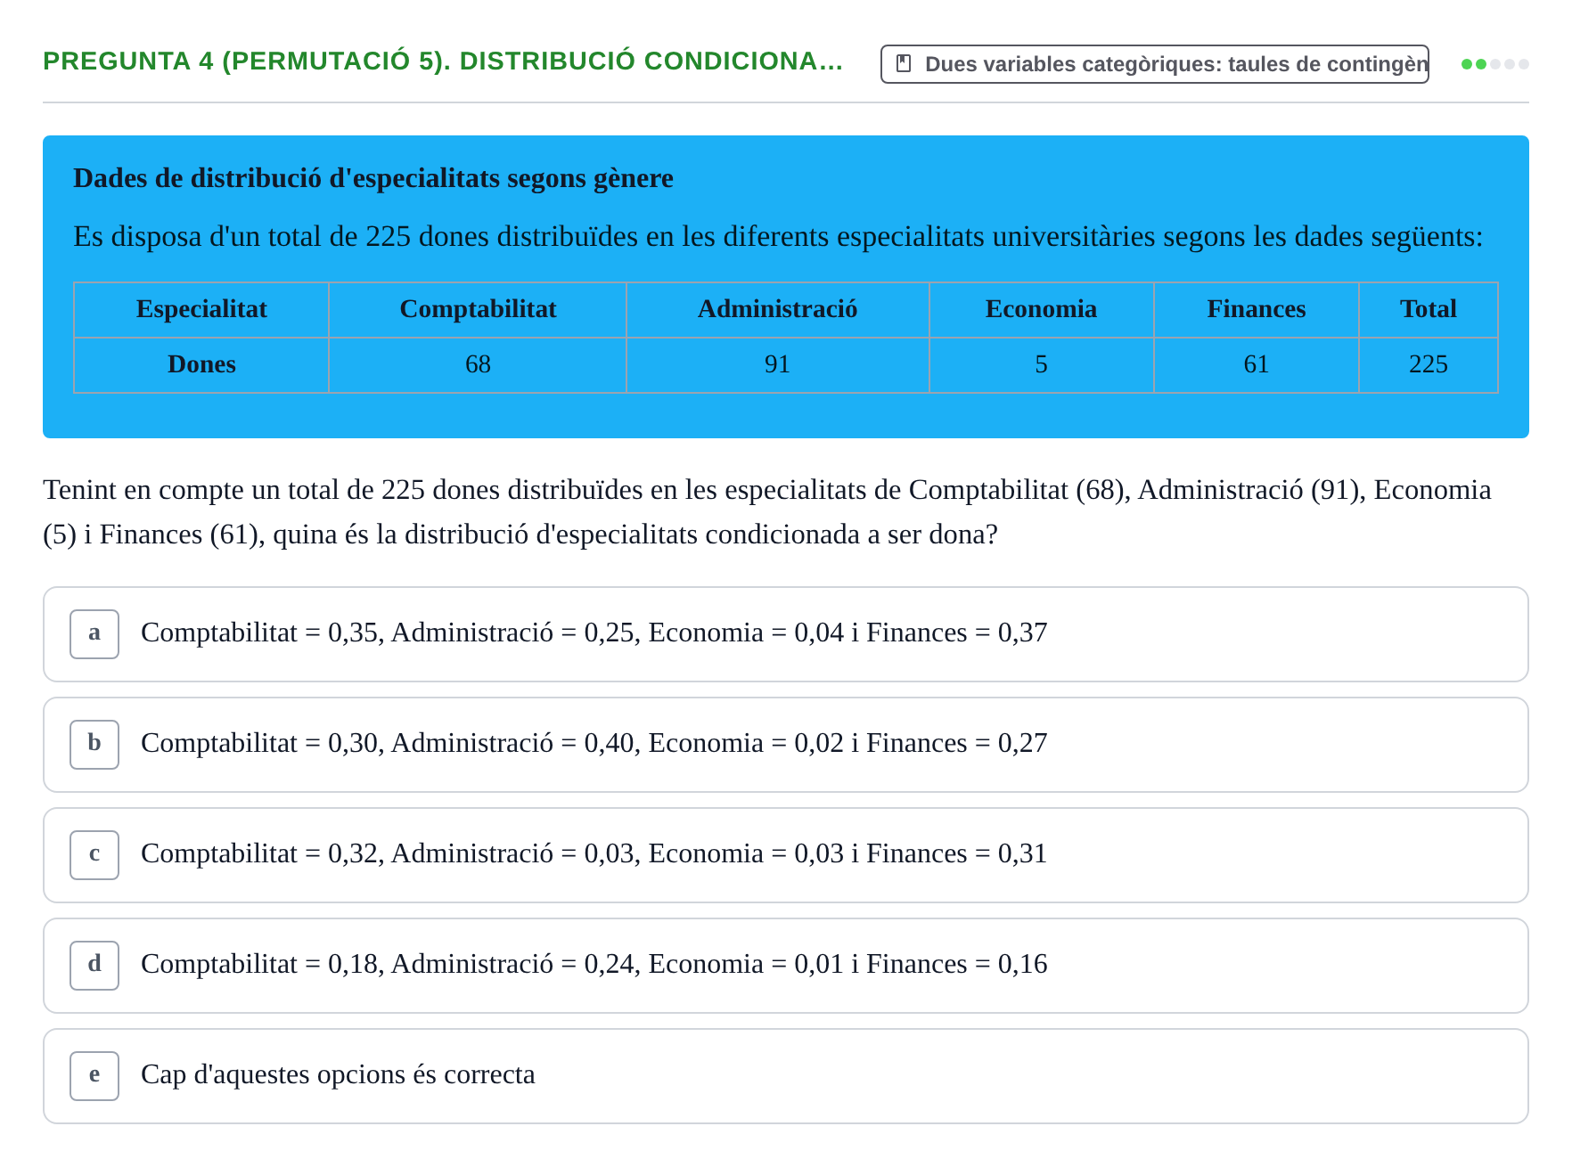
Task: Click table cell with value 61
Action: pyautogui.click(x=1256, y=365)
